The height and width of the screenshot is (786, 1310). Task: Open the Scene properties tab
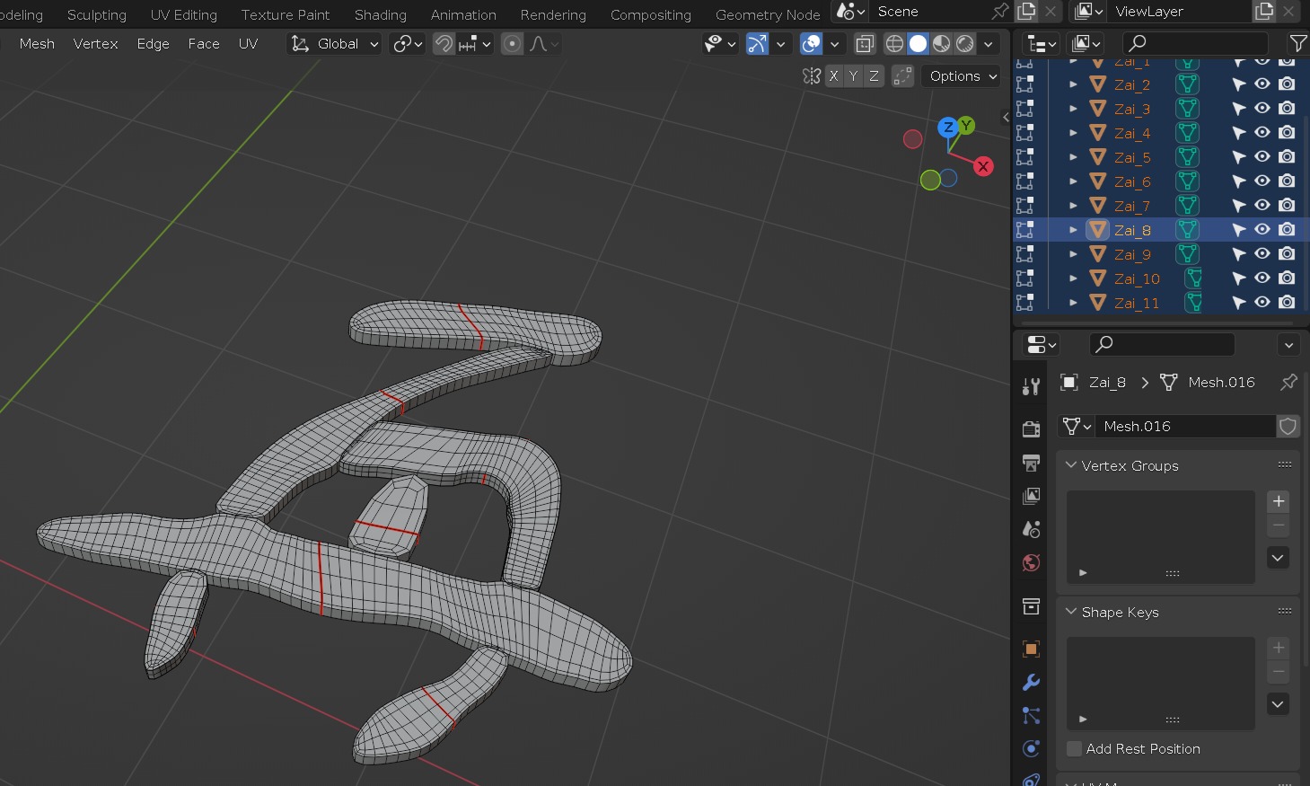point(1031,529)
